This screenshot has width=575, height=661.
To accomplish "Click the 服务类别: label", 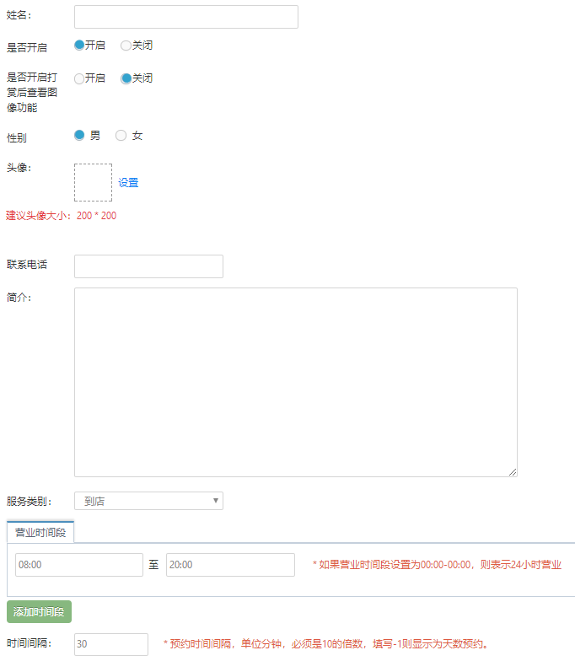I will point(29,501).
